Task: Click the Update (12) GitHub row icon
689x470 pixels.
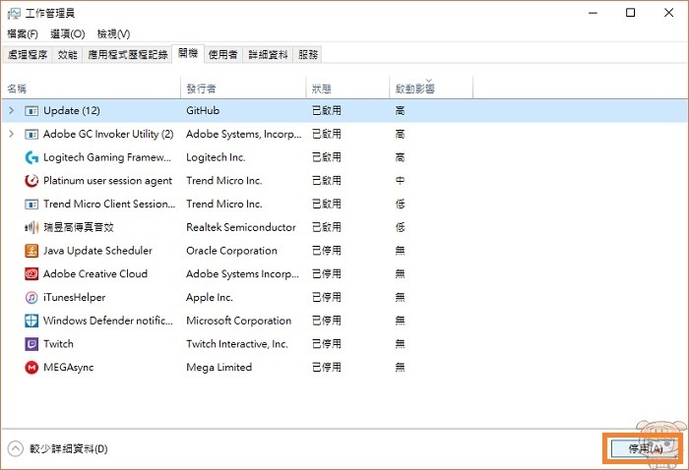Action: (31, 111)
